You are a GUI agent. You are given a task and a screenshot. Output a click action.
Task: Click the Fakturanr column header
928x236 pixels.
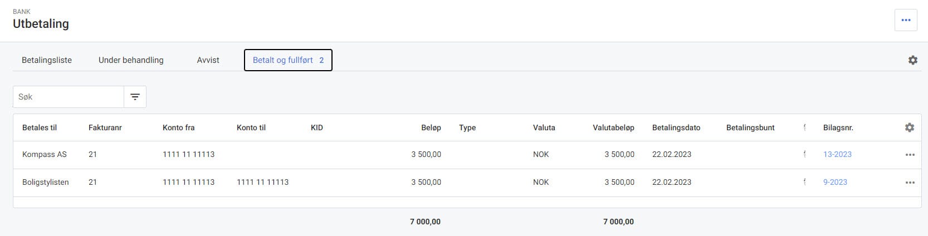pos(105,127)
